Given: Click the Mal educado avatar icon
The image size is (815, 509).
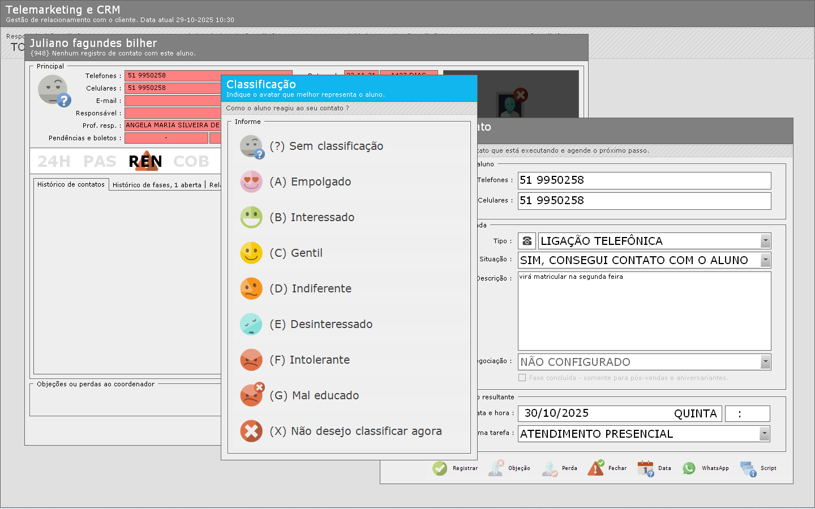Looking at the screenshot, I should pyautogui.click(x=251, y=395).
